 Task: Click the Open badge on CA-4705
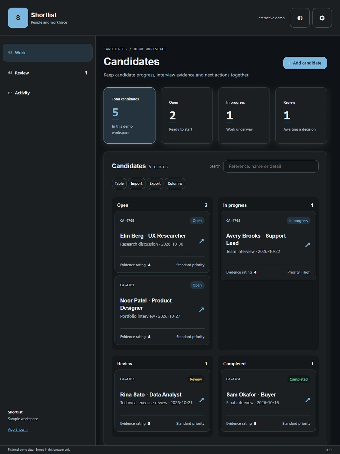(197, 221)
